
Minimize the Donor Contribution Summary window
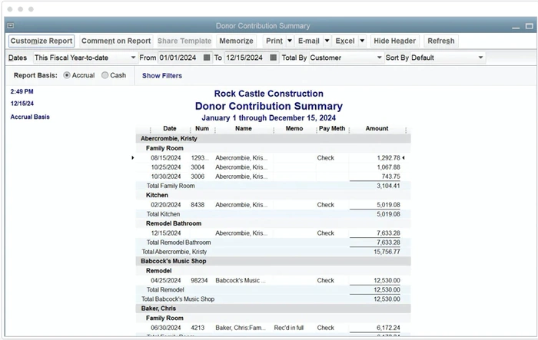pyautogui.click(x=516, y=26)
